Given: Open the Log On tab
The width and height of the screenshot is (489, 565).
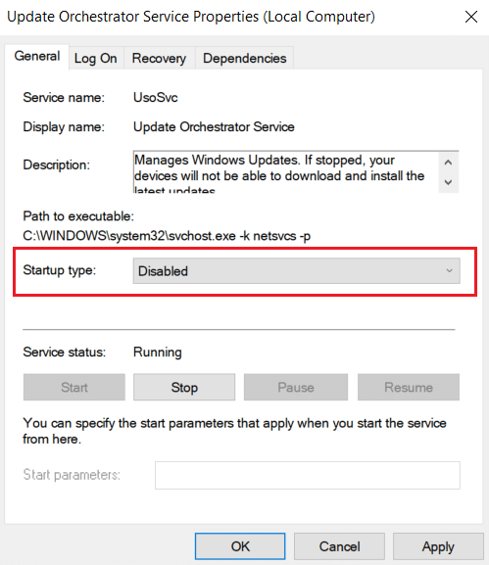Looking at the screenshot, I should click(96, 58).
